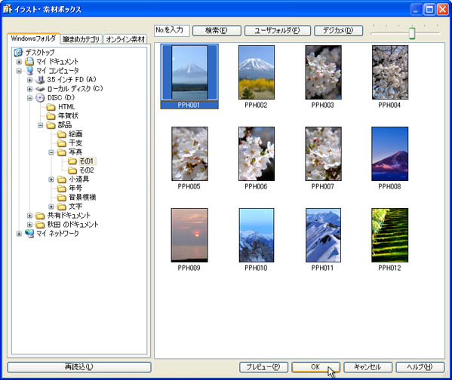
Task: Click the 3.5 インチ FD floppy icon
Action: 40,80
